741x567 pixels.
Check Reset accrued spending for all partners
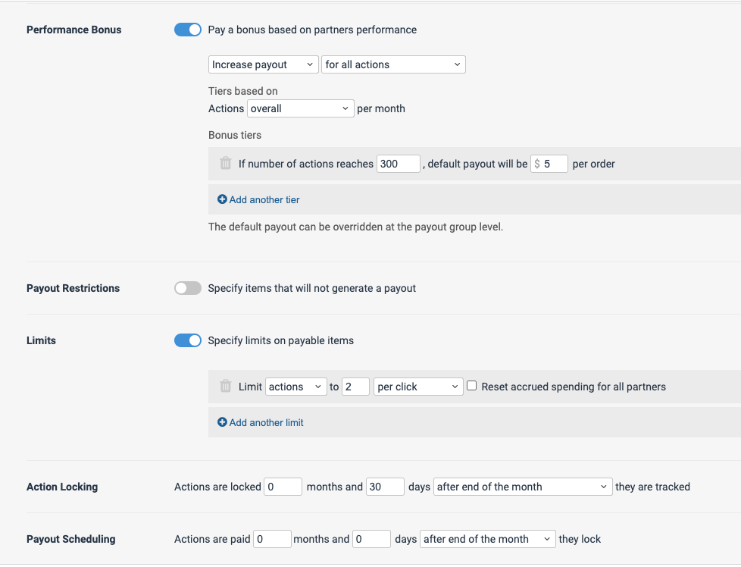[471, 386]
